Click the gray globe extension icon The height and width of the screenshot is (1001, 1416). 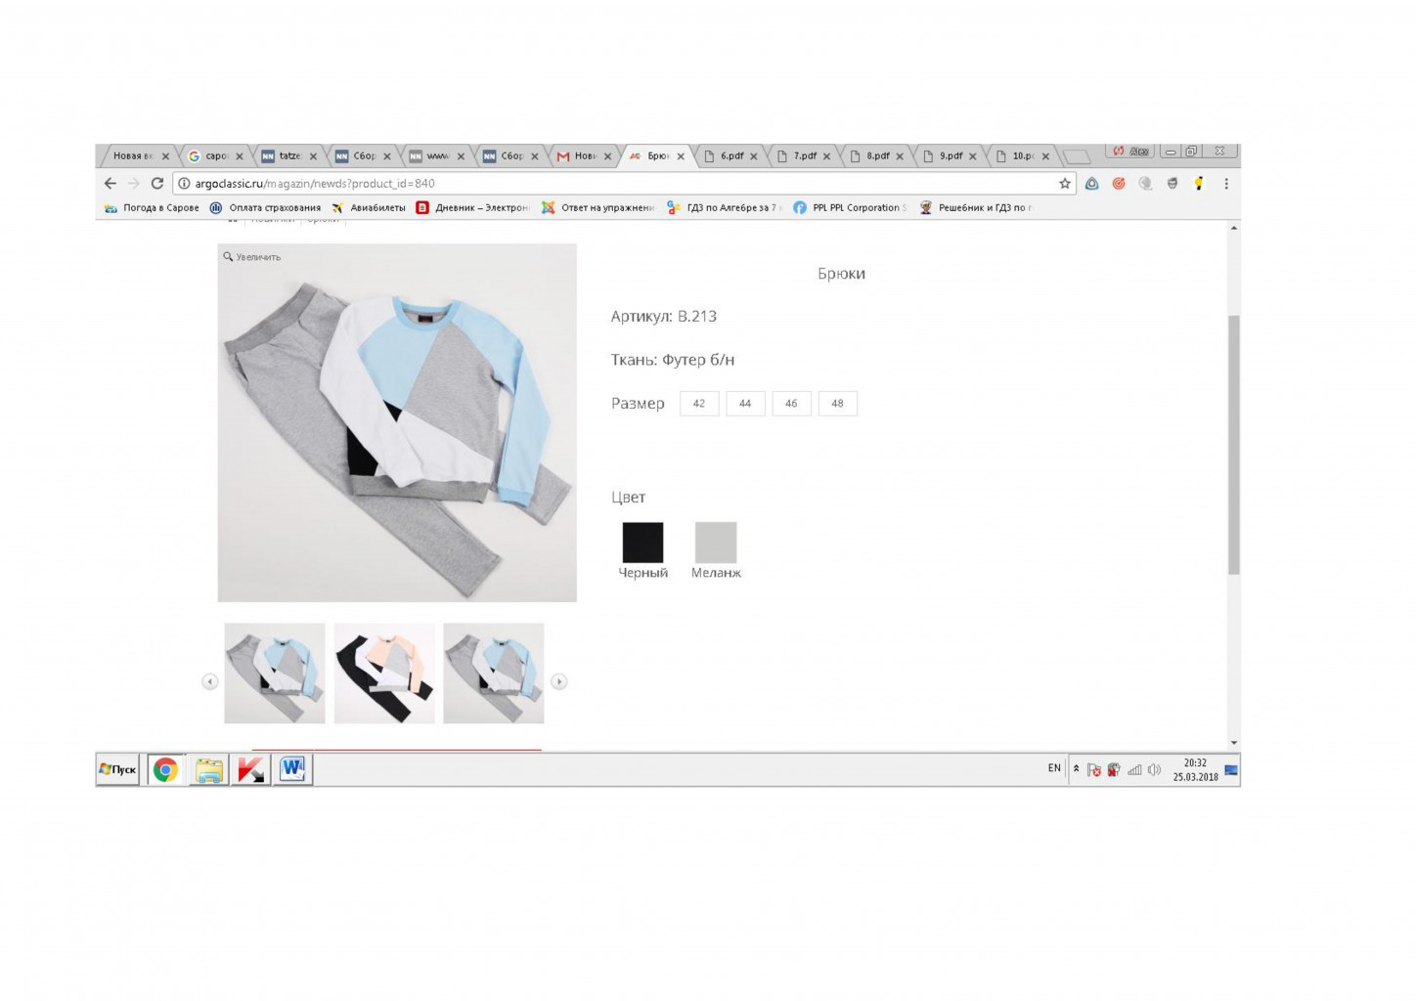point(1145,183)
